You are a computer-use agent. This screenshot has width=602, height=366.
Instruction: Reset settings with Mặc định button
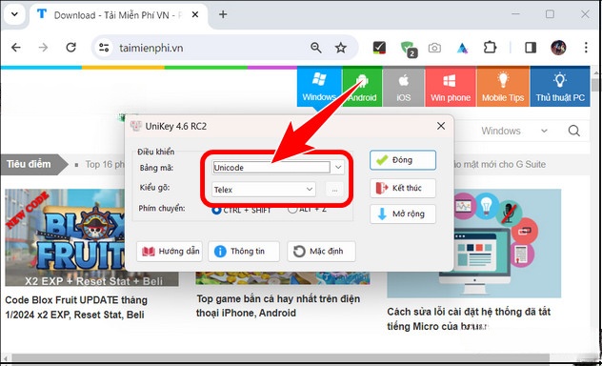[321, 252]
